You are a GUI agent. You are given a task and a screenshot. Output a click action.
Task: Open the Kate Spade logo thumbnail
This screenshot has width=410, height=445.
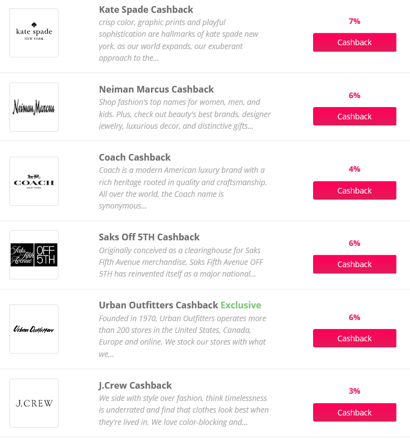coord(34,33)
